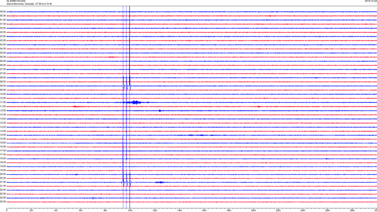Select the 13:30 trace time label
This screenshot has width=377, height=212.
click(3, 123)
